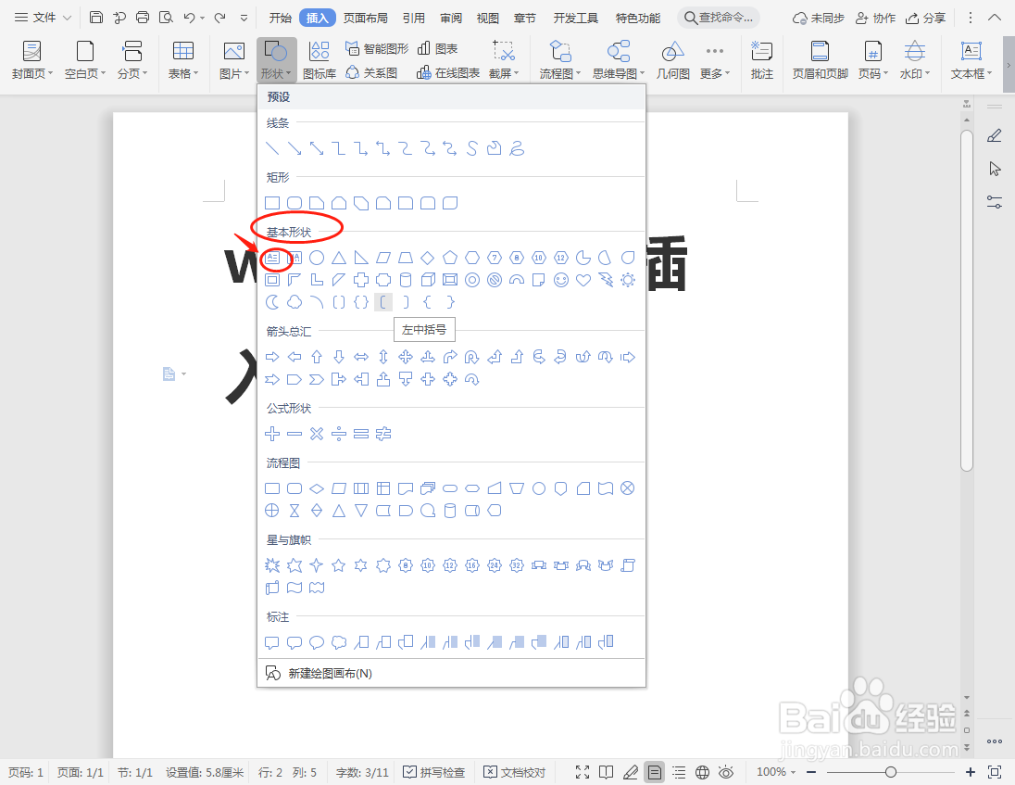This screenshot has height=785, width=1015.
Task: Click the print icon in quick access bar
Action: 143,18
